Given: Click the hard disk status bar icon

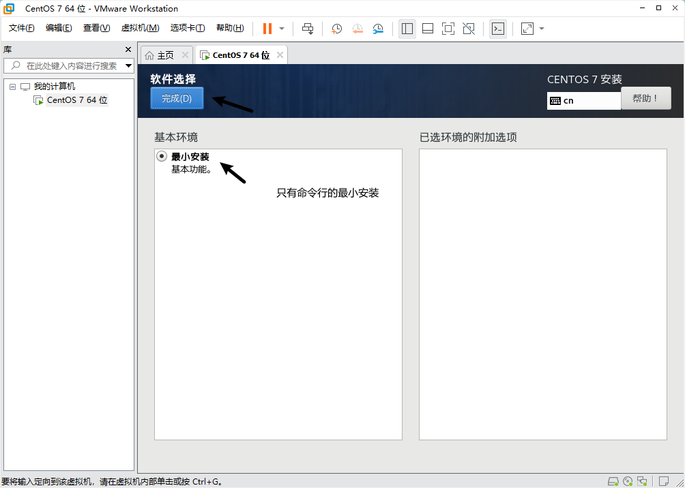Looking at the screenshot, I should (614, 481).
